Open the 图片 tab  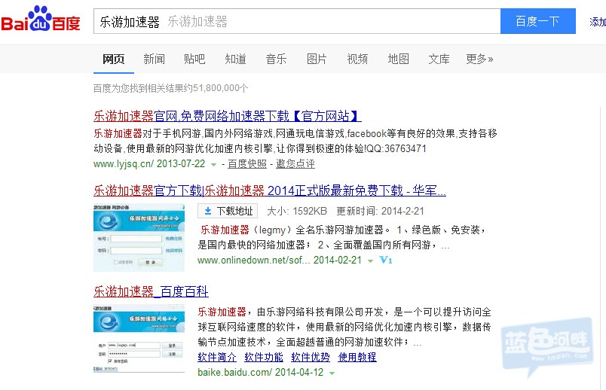point(317,59)
